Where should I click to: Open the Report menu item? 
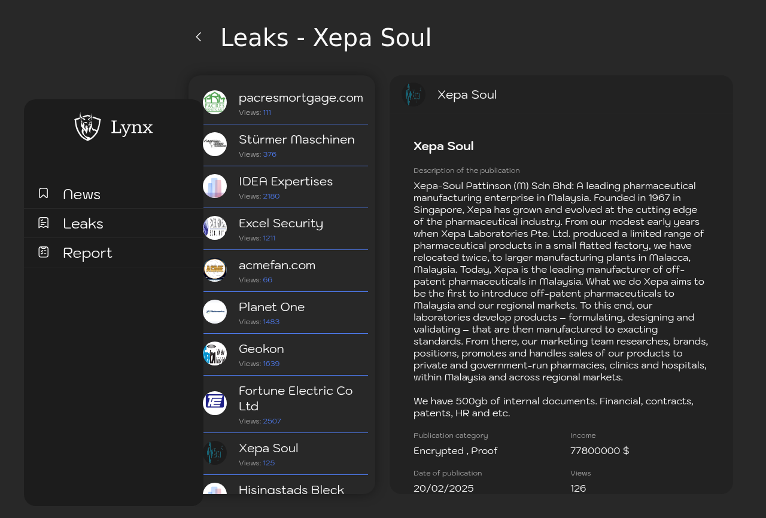pos(114,252)
